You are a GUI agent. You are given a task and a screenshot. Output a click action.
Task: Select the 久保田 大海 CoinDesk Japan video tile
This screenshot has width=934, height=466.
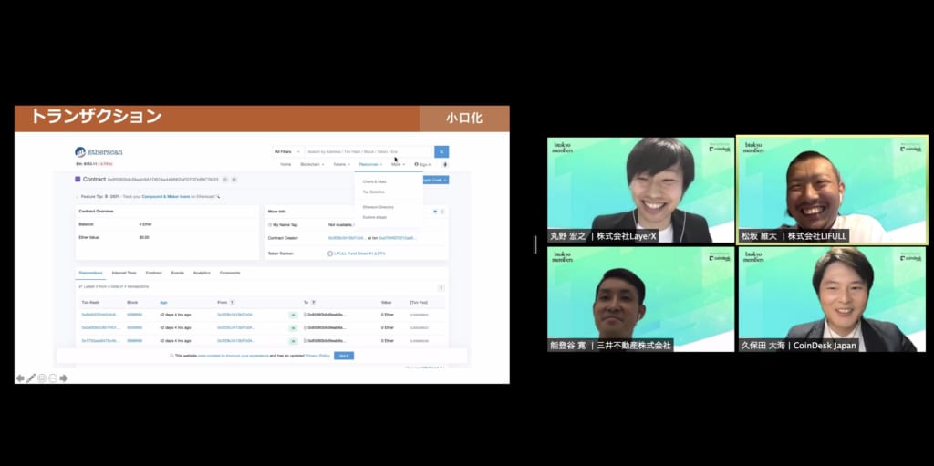tap(832, 299)
